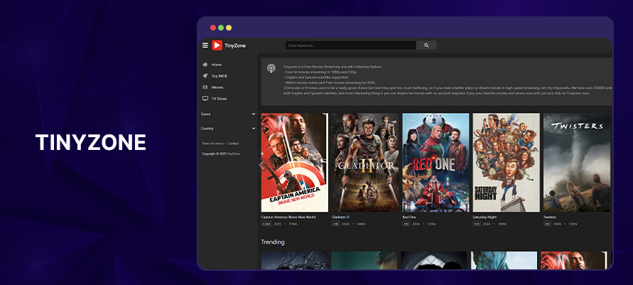
Task: Select Gladiator II poster thumbnail
Action: point(365,162)
